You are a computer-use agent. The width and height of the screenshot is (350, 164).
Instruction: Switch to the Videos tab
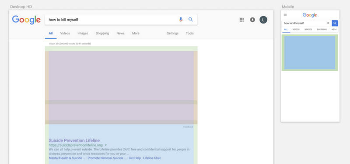(65, 34)
